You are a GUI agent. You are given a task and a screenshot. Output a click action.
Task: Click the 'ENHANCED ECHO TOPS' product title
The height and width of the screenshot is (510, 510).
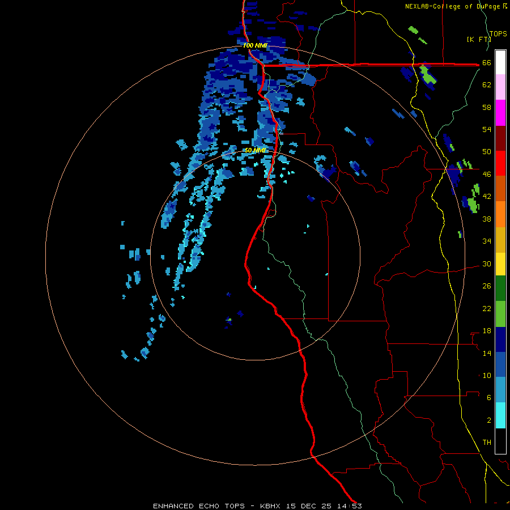pos(198,506)
